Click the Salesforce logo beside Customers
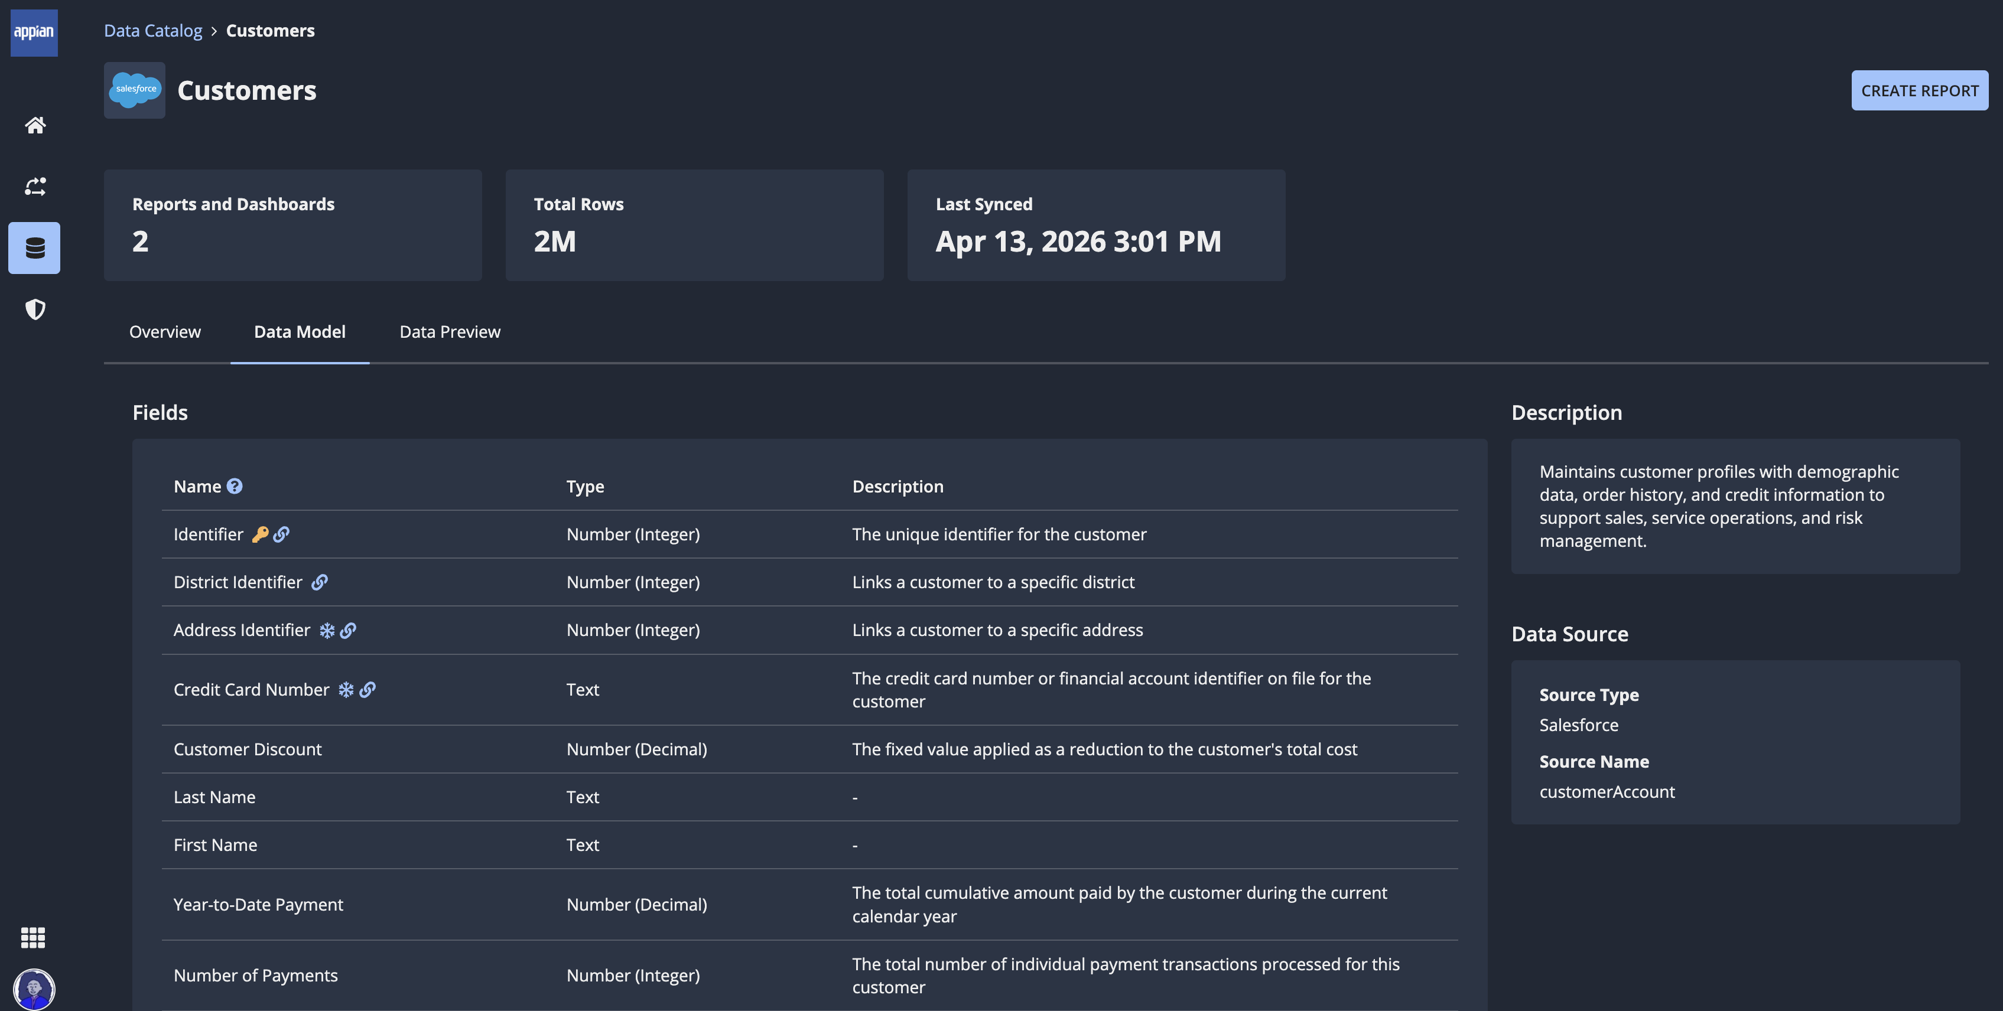Image resolution: width=2003 pixels, height=1011 pixels. [135, 90]
